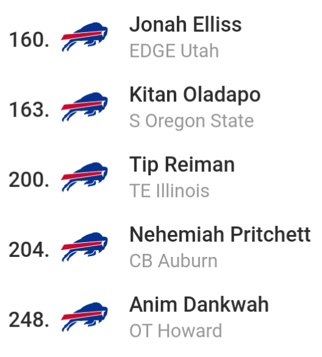Click the EDGE Utah position text
This screenshot has width=322, height=357.
click(174, 51)
